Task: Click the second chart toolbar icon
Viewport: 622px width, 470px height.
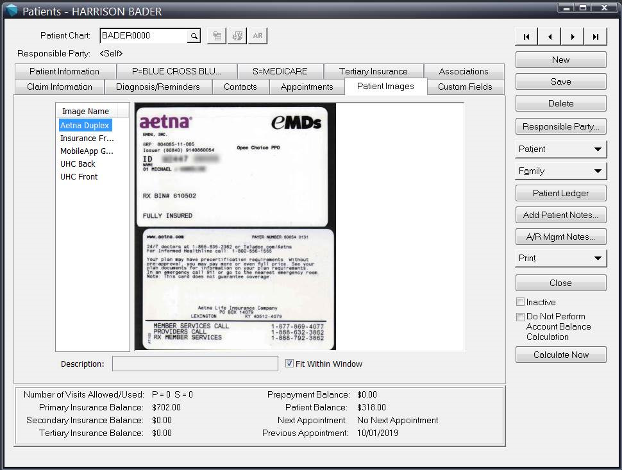Action: click(x=237, y=36)
